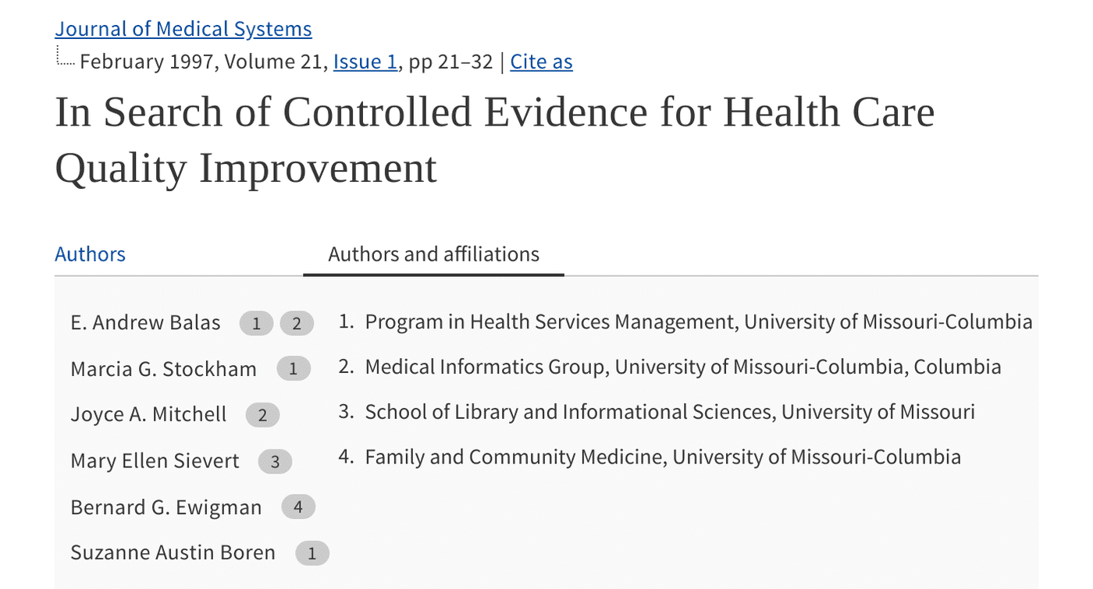Screen dimensions: 1093x589
Task: Click author name Mary Ellen Sievert
Action: click(155, 462)
